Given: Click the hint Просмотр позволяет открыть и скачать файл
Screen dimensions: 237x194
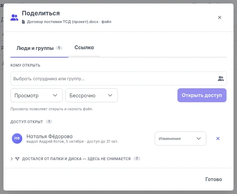Looking at the screenshot, I should pyautogui.click(x=52, y=109).
